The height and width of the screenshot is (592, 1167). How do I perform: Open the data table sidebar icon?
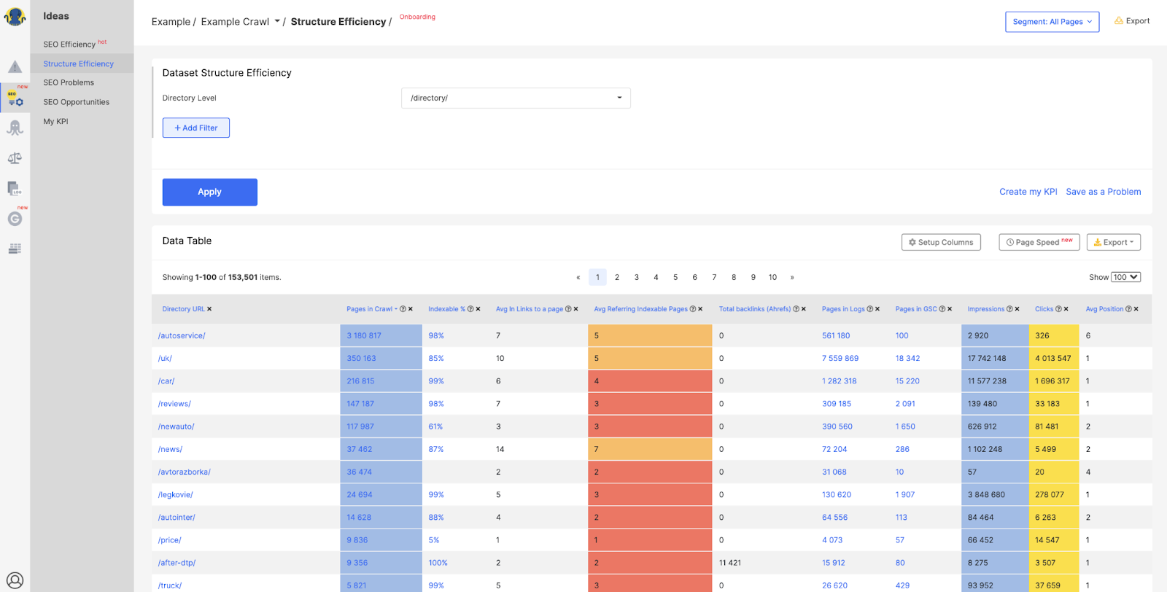coord(15,249)
